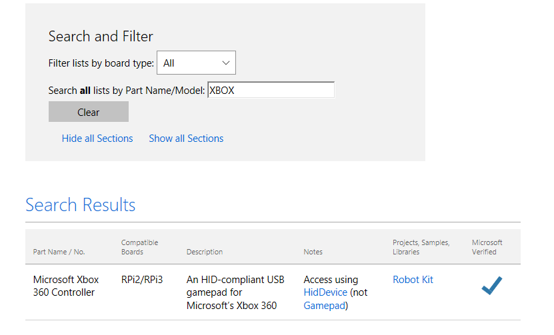Open the HidDevice link in Notes
The width and height of the screenshot is (554, 335).
325,292
